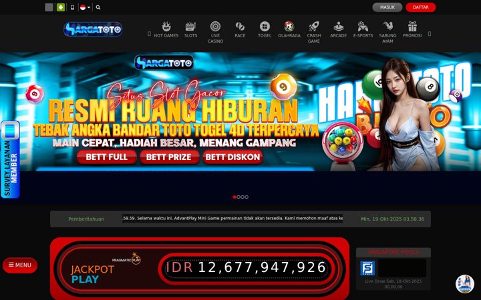Open the HOT GAMES category
Viewport: 481px width, 300px height.
pyautogui.click(x=166, y=30)
